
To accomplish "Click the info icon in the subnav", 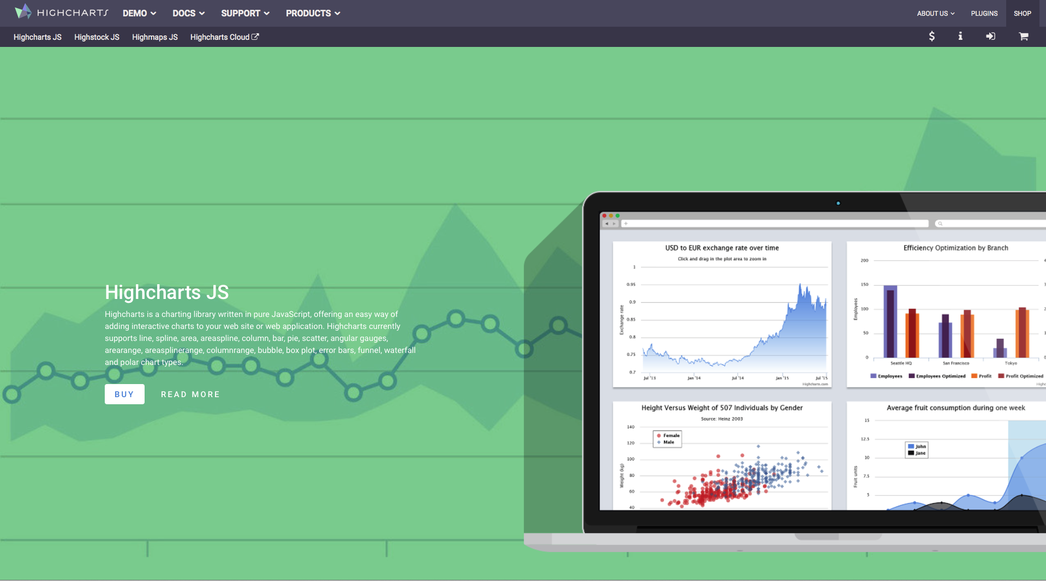I will [960, 36].
